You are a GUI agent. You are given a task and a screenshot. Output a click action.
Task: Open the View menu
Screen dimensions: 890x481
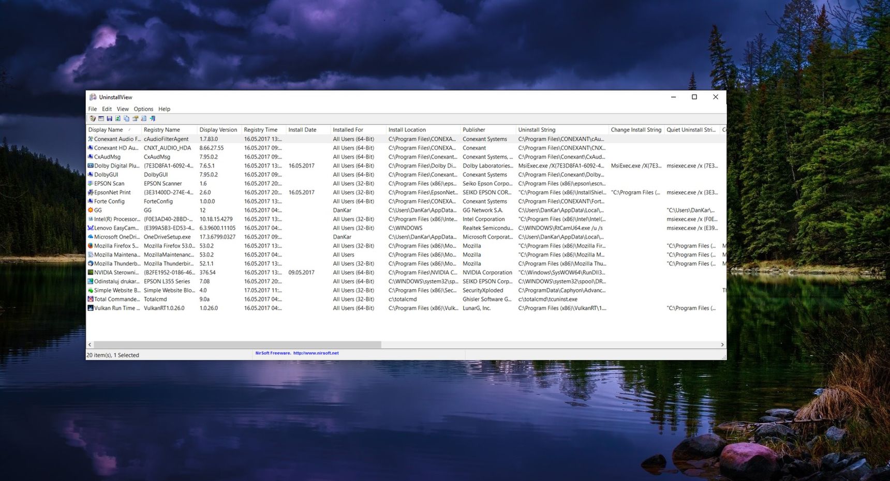123,109
